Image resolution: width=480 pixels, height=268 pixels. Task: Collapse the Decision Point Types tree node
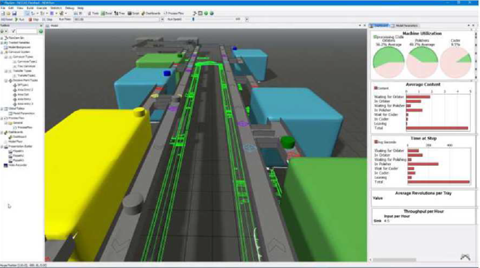click(6, 80)
